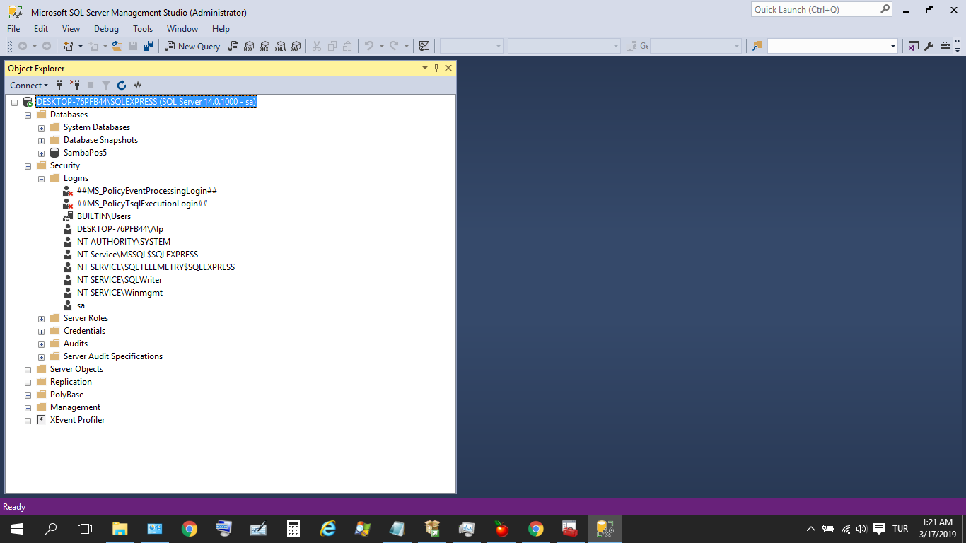The height and width of the screenshot is (543, 966).
Task: Collapse the Databases folder
Action: (28, 115)
